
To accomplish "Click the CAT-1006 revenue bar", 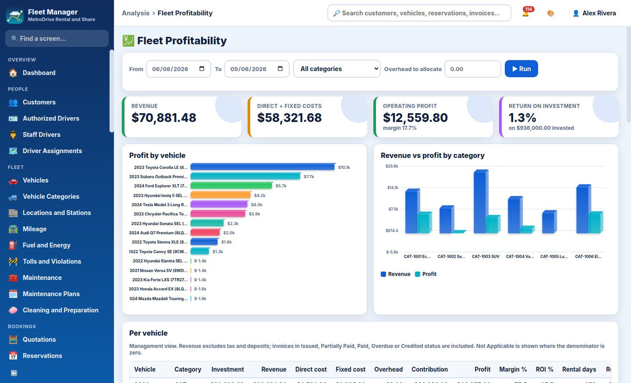I will 583,209.
